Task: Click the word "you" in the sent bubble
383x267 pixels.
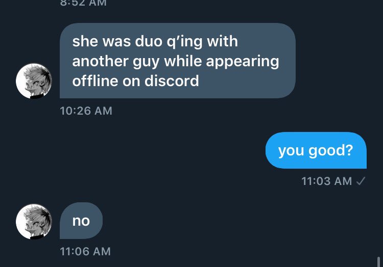Action: click(x=291, y=151)
